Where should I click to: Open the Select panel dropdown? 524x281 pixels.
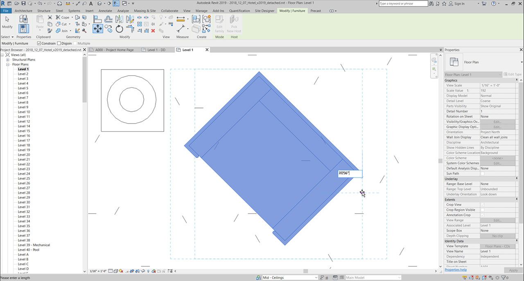coord(7,37)
